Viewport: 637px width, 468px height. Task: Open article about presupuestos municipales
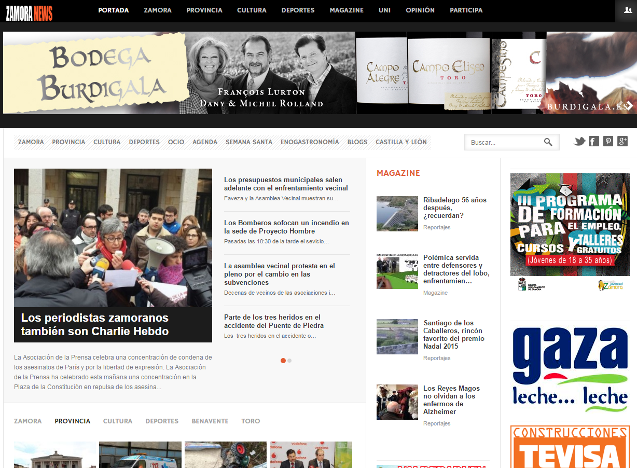click(286, 184)
